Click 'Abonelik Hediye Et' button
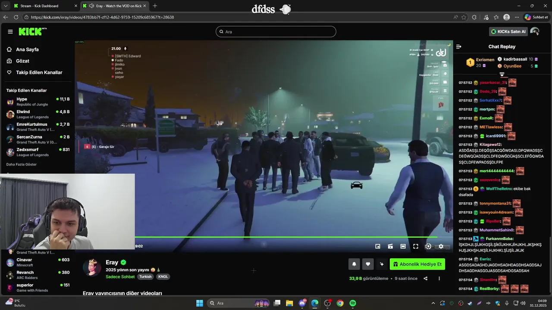This screenshot has width=552, height=310. coord(417,264)
